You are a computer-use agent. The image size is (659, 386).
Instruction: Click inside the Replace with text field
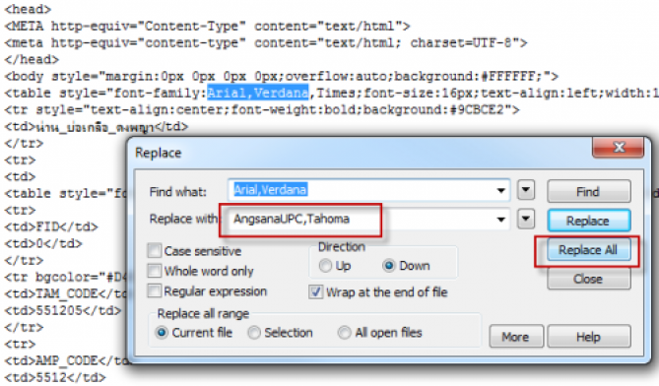362,220
